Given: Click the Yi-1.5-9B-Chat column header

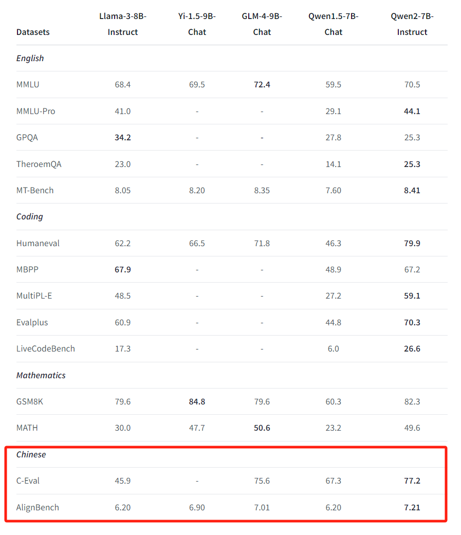Looking at the screenshot, I should tap(197, 24).
